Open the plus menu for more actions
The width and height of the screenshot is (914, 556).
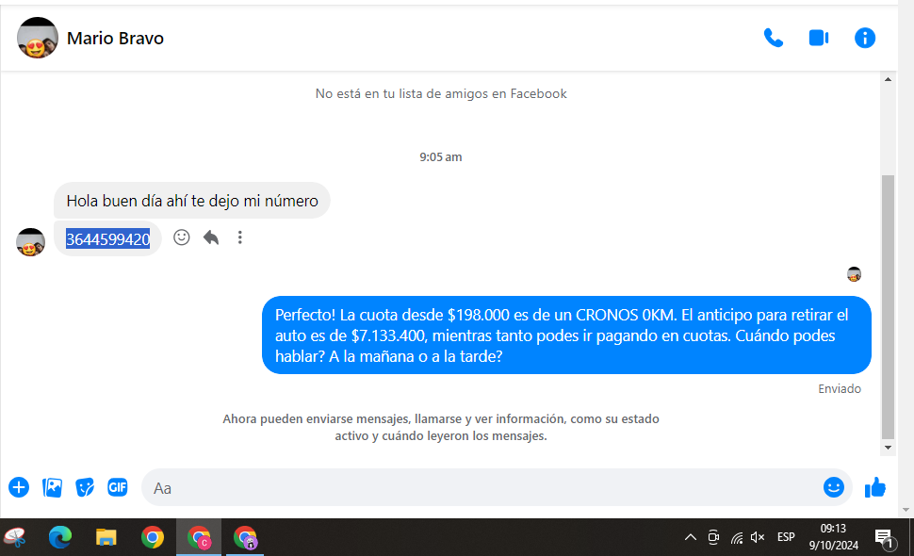coord(19,487)
